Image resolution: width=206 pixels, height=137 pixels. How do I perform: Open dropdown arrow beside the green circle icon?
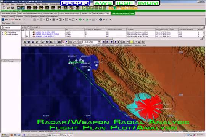point(84,19)
